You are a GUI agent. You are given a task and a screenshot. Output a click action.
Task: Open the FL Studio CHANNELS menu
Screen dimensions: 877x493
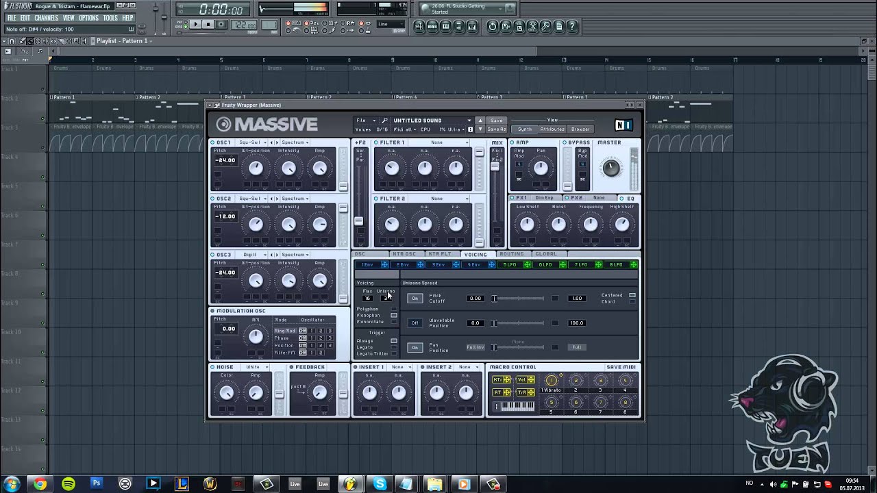pos(46,18)
